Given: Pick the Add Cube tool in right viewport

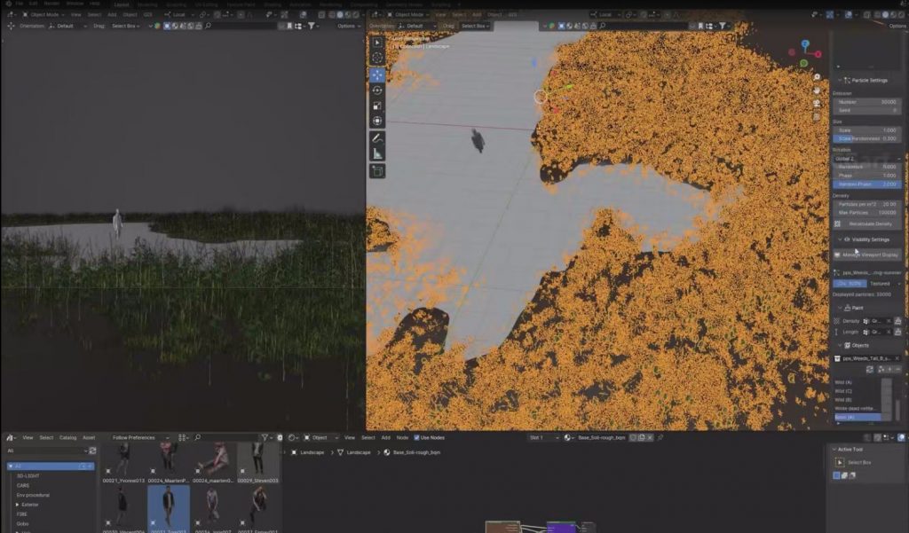Looking at the screenshot, I should click(377, 171).
